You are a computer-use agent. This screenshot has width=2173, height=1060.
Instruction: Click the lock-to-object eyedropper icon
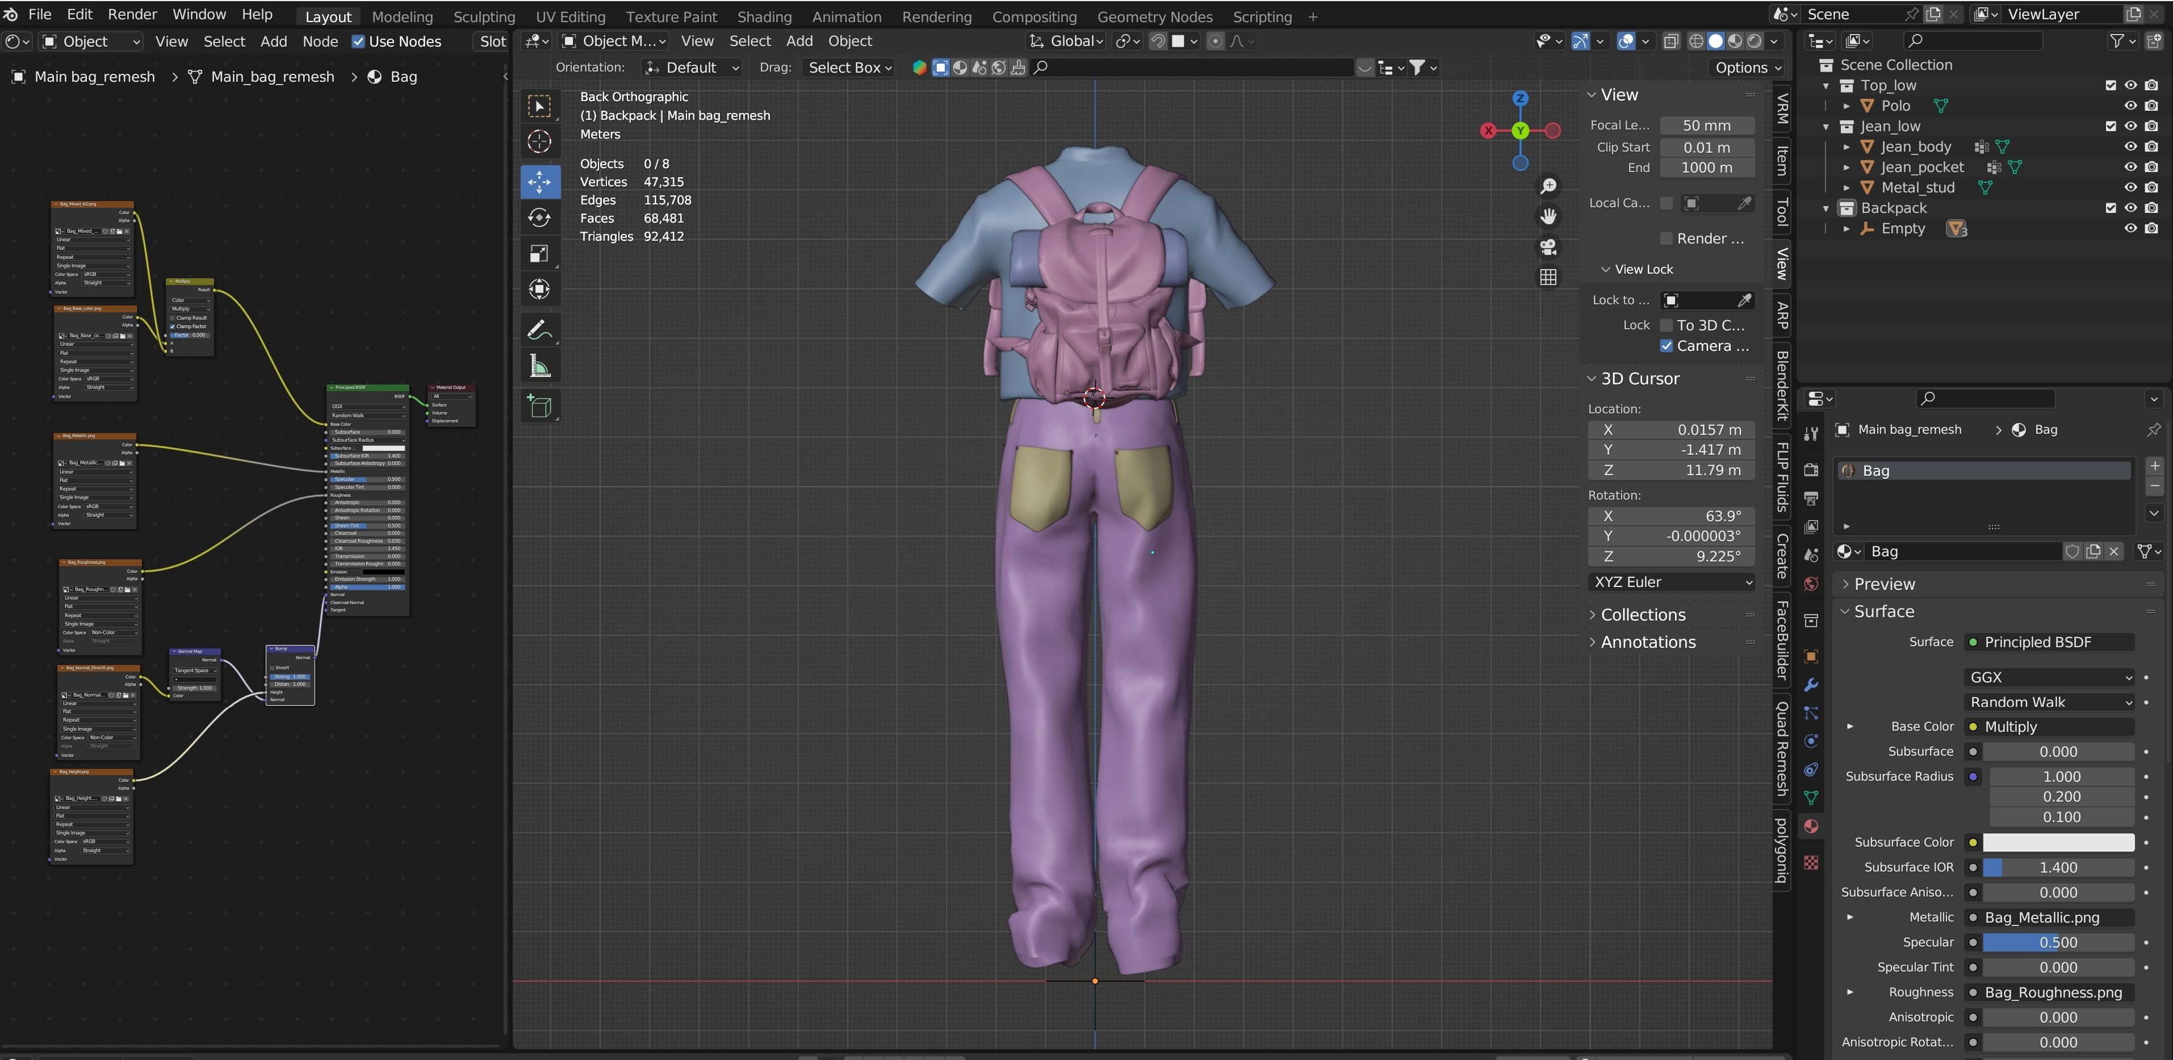point(1744,300)
